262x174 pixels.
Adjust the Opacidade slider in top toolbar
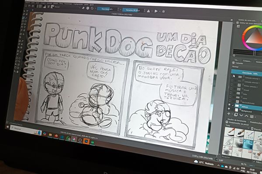[x=107, y=9]
